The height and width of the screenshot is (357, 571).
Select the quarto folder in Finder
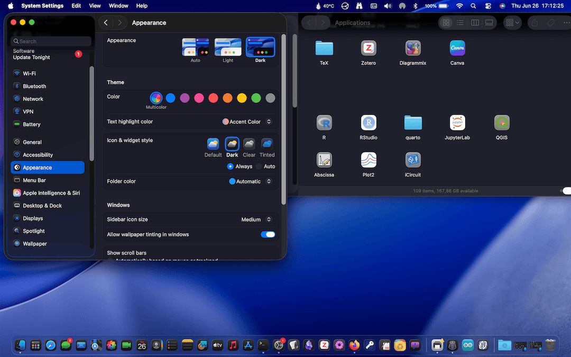tap(412, 123)
